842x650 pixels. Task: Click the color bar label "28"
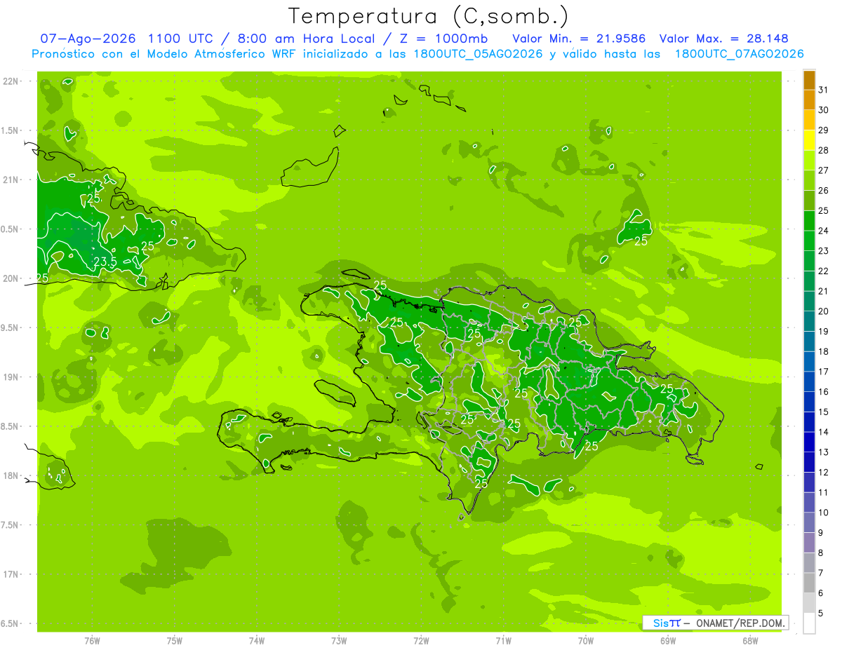click(x=824, y=150)
